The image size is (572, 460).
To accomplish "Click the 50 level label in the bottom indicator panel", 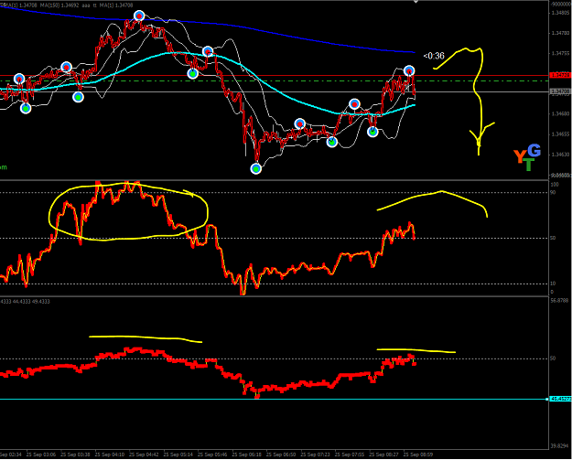I will [x=554, y=358].
